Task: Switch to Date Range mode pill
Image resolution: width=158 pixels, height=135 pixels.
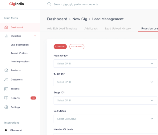Action: pyautogui.click(x=77, y=47)
